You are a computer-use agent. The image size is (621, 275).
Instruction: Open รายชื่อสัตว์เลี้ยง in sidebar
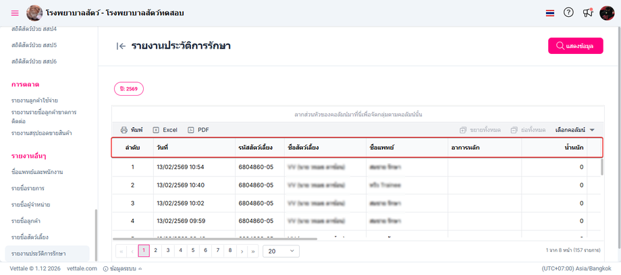point(30,237)
